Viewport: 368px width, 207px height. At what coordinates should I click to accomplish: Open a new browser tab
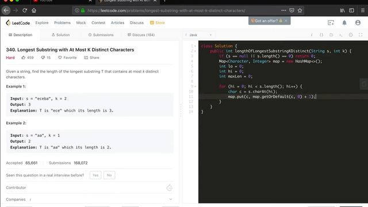click(164, 1)
